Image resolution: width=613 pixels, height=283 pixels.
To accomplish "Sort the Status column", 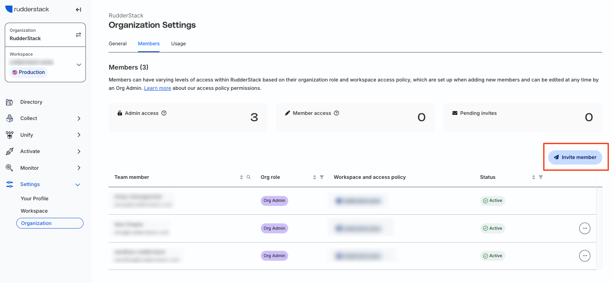I will click(533, 177).
